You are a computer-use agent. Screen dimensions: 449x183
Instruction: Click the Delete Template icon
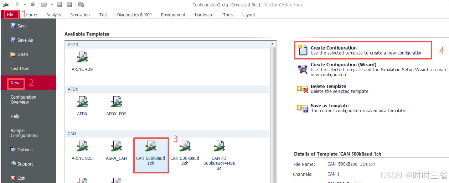(303, 89)
